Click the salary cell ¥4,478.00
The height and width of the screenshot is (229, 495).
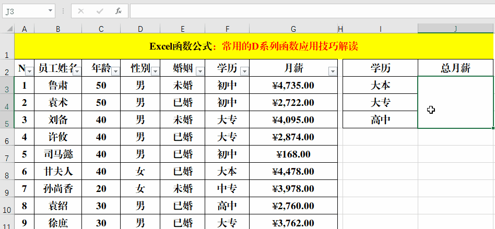click(293, 171)
